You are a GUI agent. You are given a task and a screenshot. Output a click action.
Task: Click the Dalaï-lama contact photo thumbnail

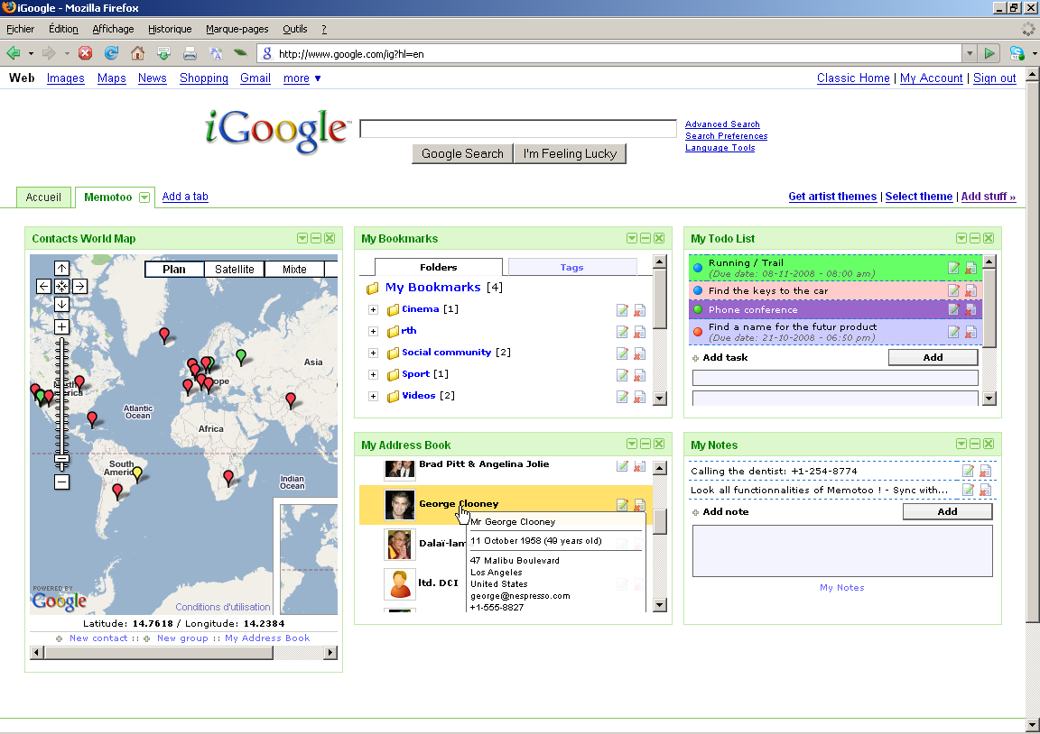pos(400,545)
